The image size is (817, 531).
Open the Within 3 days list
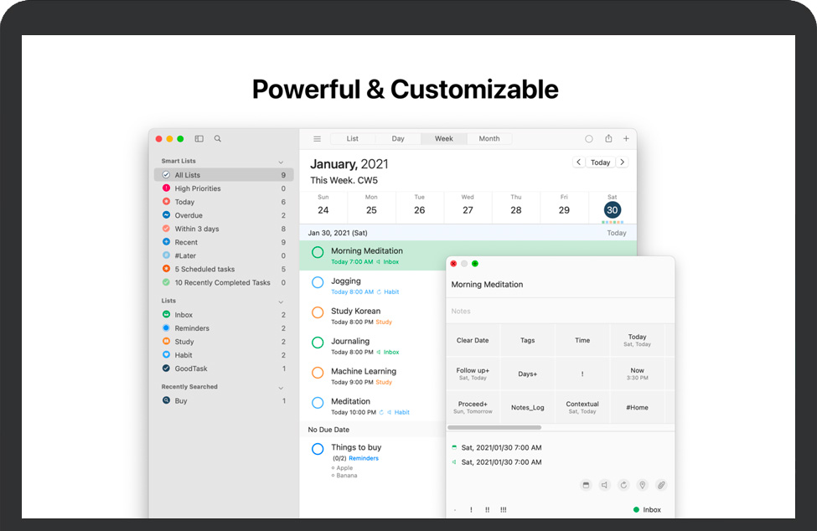click(224, 229)
